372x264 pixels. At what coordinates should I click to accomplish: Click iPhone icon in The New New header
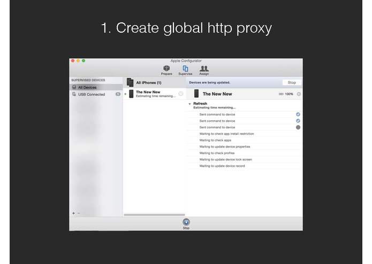click(x=196, y=94)
